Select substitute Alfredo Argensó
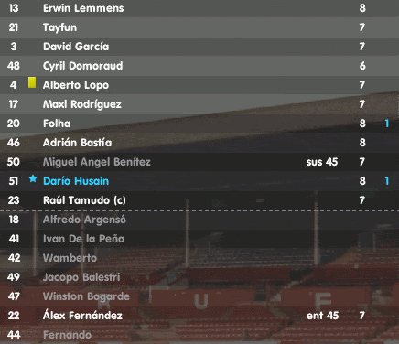The height and width of the screenshot is (344, 399). pyautogui.click(x=84, y=220)
